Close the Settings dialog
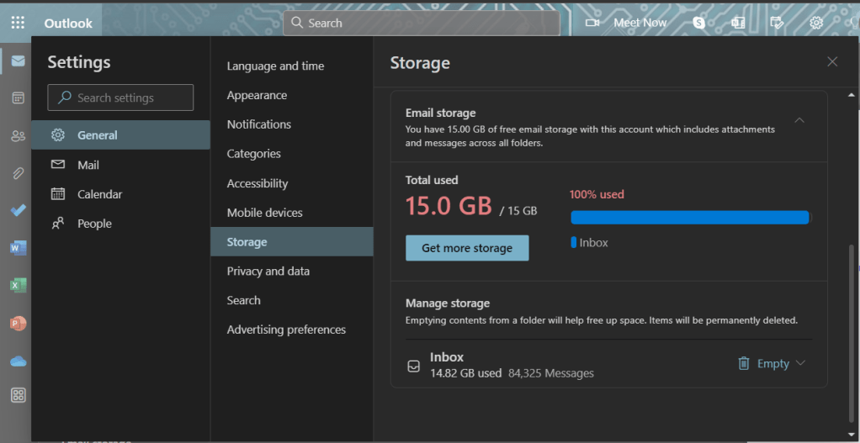Screen dimensions: 860x443 point(832,62)
